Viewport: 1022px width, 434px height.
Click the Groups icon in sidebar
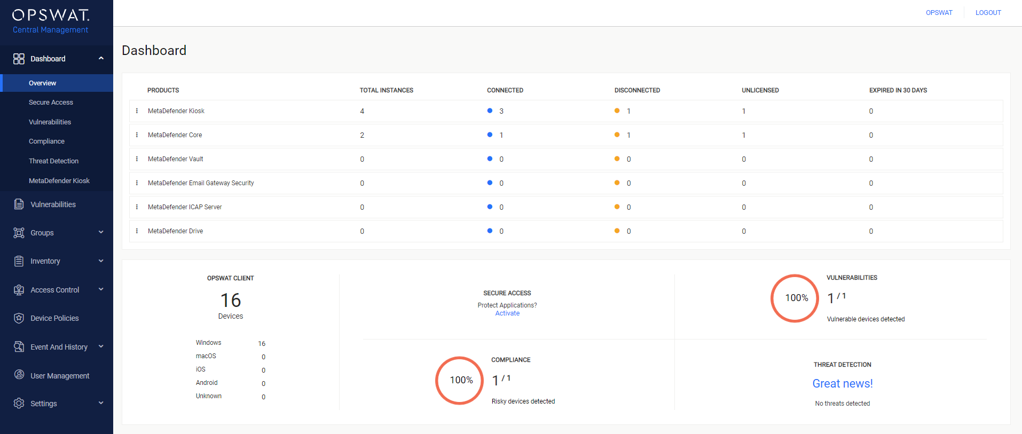click(19, 233)
